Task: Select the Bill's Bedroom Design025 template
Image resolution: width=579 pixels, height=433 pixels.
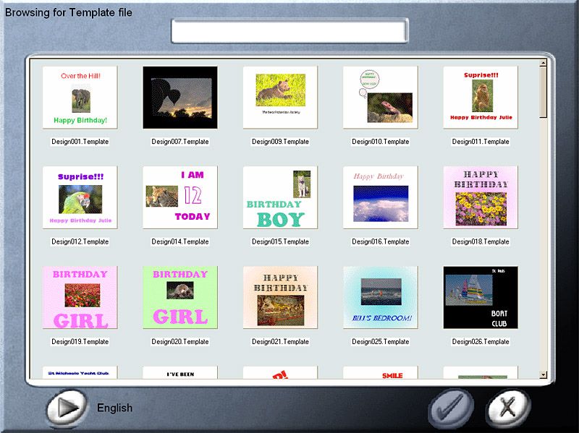Action: (x=380, y=297)
